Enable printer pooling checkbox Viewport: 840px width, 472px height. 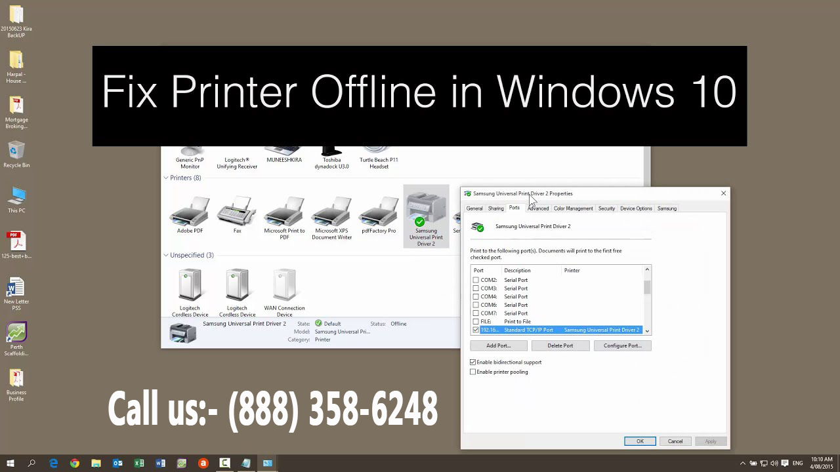point(472,372)
